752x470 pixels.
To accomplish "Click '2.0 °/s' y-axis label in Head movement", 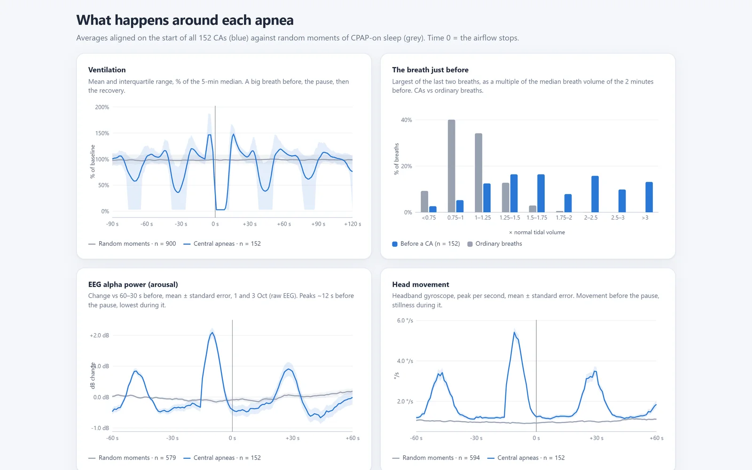I will 405,401.
